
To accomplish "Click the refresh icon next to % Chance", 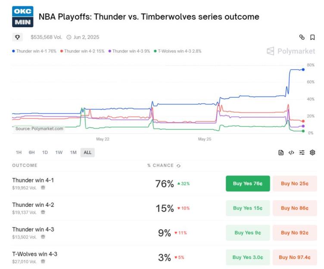I will coord(178,166).
